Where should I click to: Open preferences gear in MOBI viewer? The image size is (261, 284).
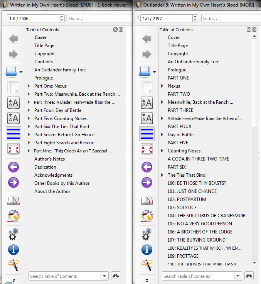147,234
